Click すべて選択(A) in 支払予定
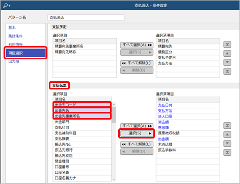The height and width of the screenshot is (184, 240). (x=137, y=45)
